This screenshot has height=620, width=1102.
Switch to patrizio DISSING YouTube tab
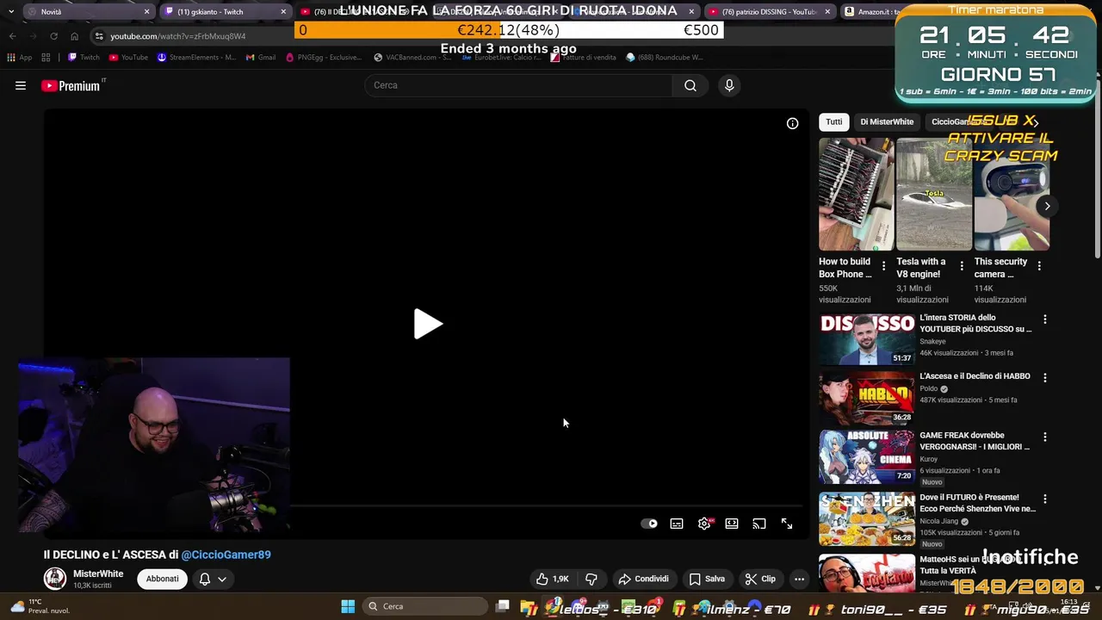[x=771, y=12]
